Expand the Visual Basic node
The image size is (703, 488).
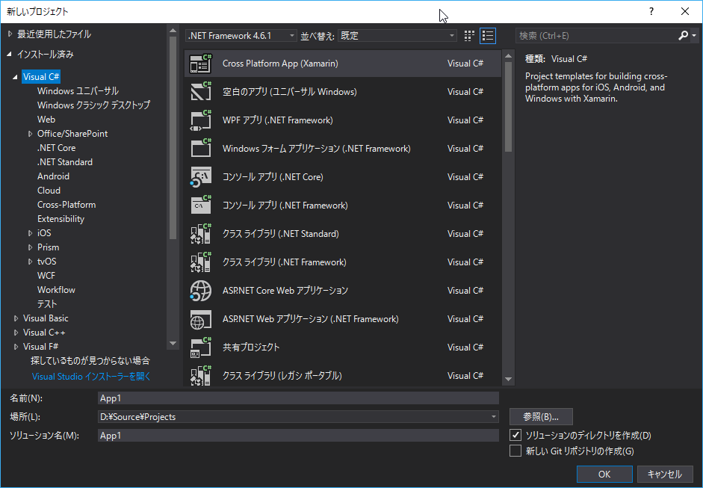16,318
